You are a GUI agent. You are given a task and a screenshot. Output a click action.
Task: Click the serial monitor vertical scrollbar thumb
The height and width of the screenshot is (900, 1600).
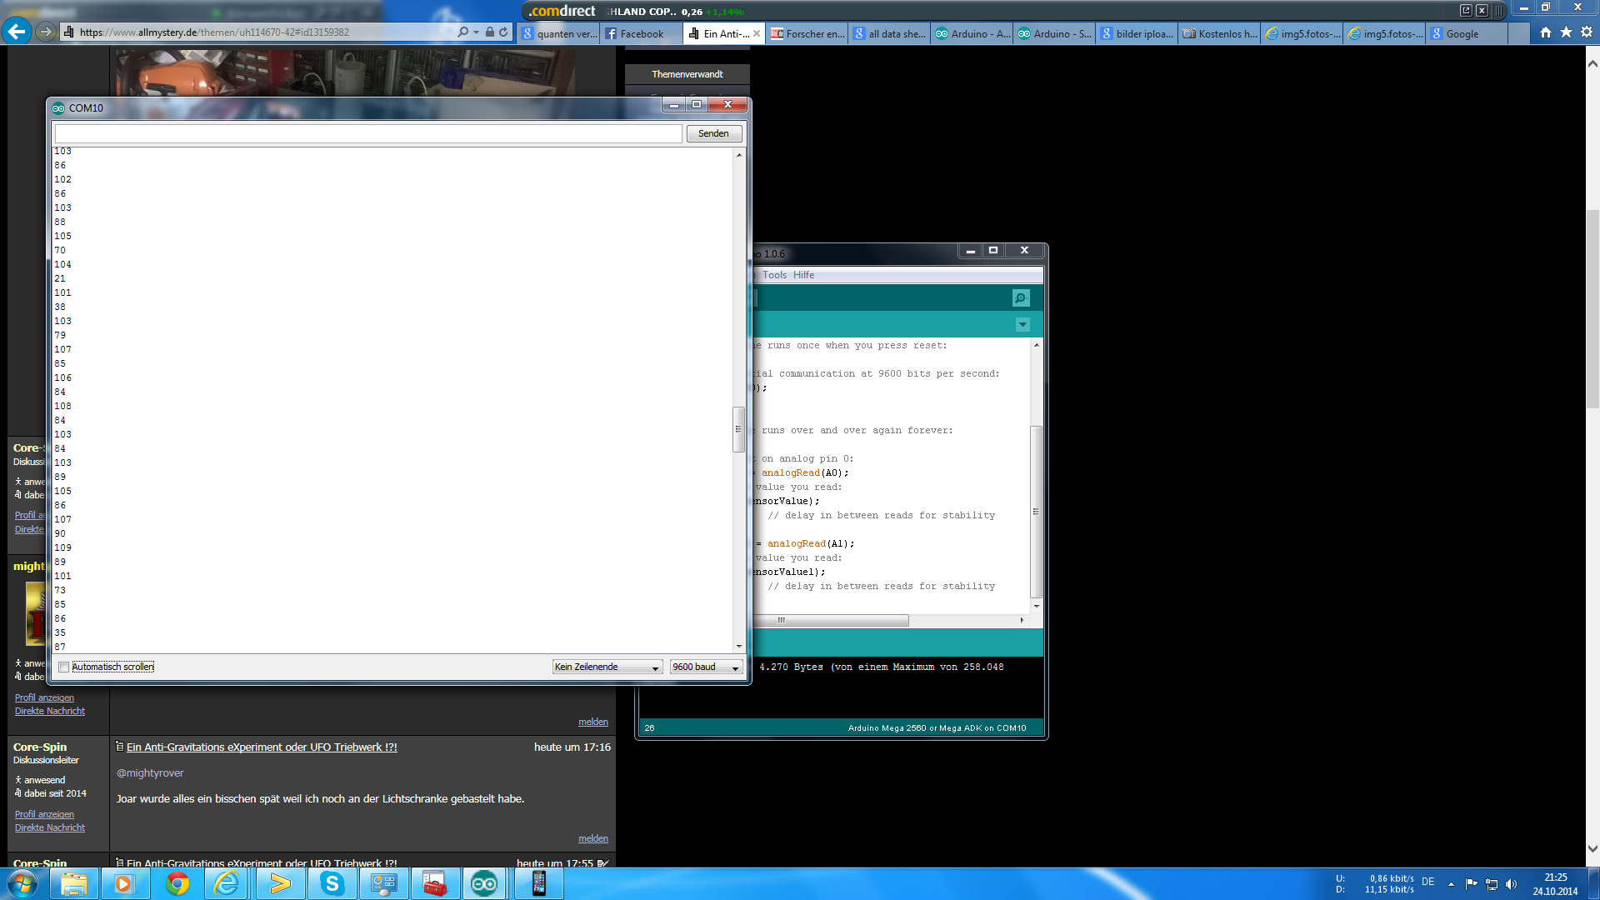click(737, 430)
